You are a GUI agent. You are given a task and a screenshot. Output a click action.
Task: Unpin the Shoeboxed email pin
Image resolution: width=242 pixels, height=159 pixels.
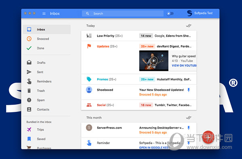click(189, 90)
